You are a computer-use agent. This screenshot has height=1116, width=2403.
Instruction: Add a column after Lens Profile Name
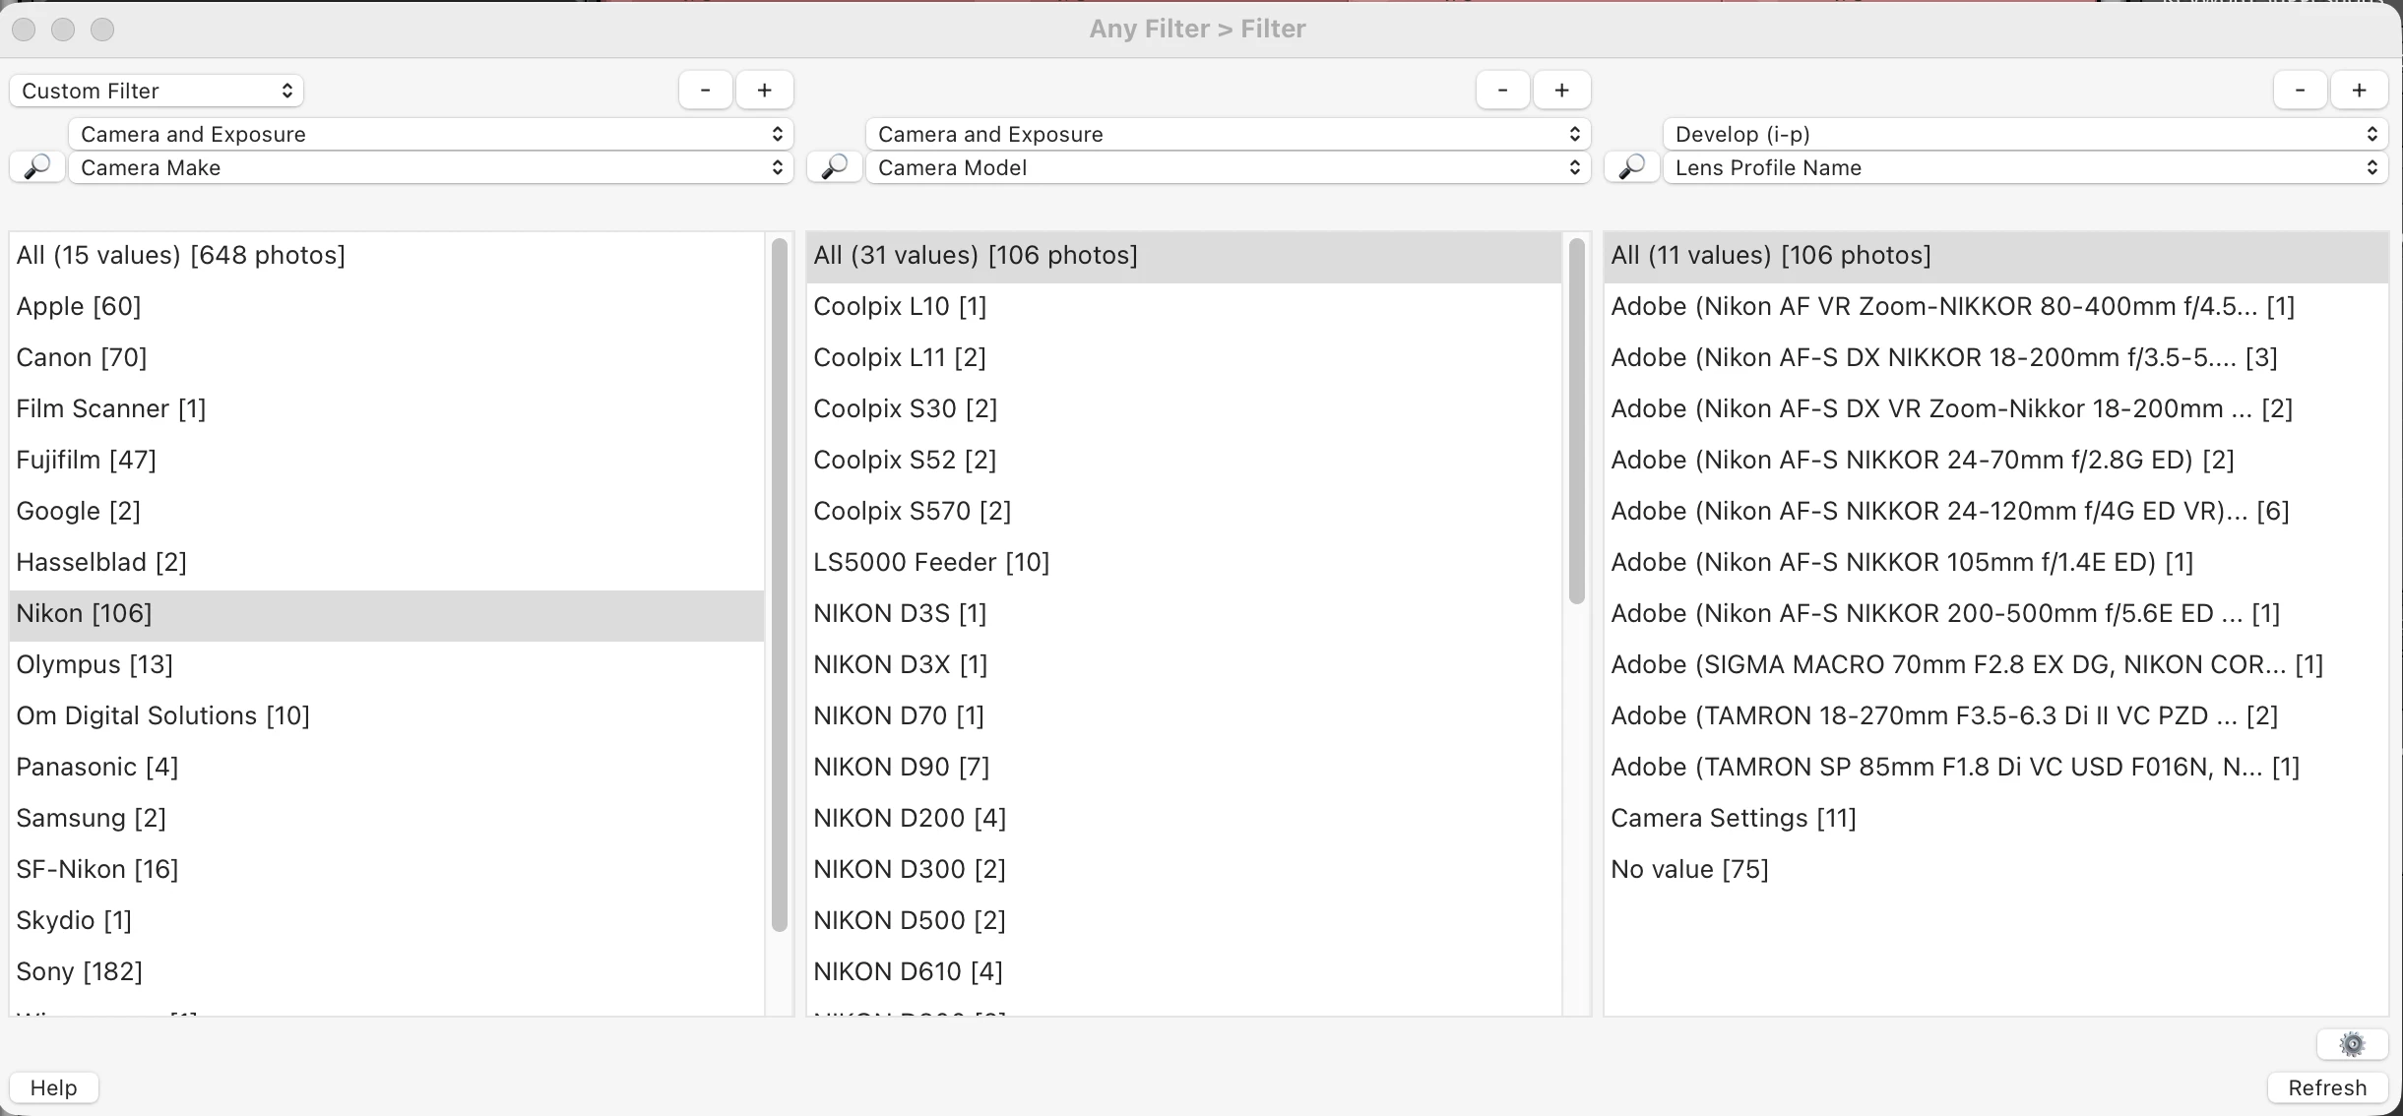coord(2360,91)
